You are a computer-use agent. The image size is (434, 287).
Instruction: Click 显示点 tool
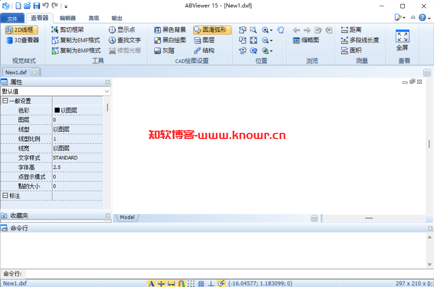pyautogui.click(x=122, y=30)
